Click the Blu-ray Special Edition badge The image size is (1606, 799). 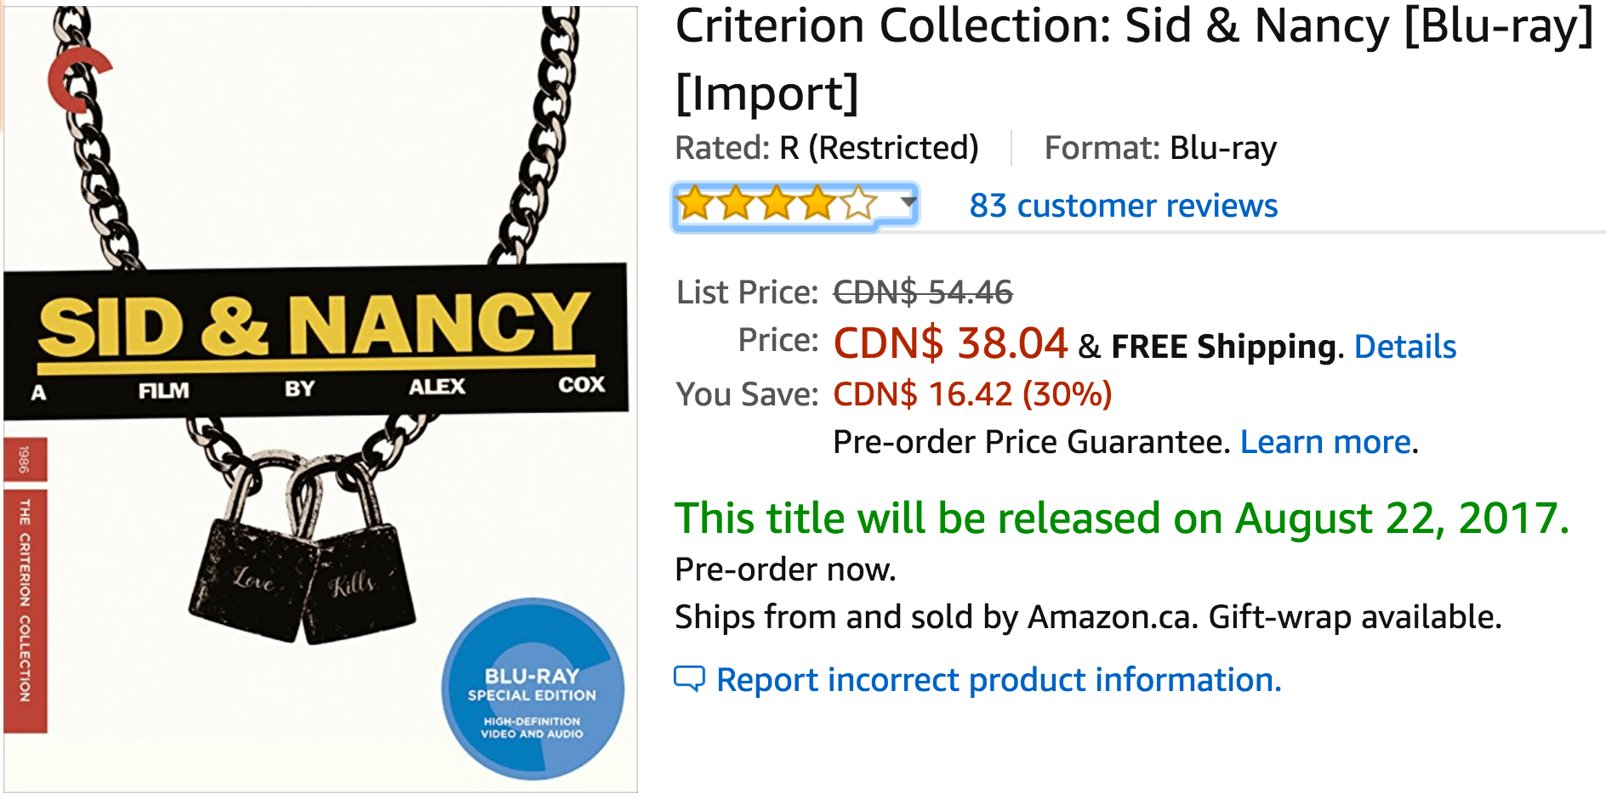tap(532, 688)
